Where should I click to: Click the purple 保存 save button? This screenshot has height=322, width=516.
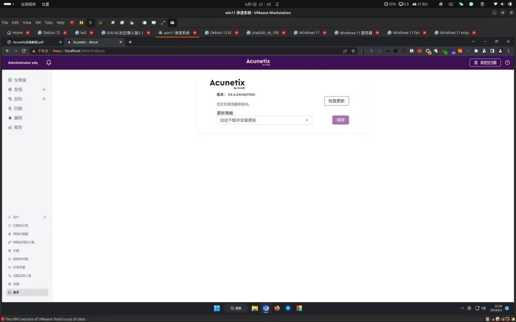pyautogui.click(x=340, y=120)
